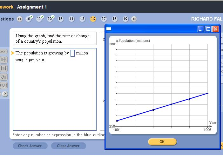Open question 12

pyautogui.click(x=50, y=19)
